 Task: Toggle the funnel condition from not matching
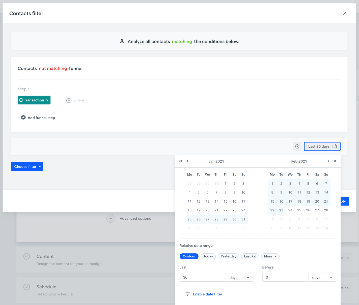(53, 68)
